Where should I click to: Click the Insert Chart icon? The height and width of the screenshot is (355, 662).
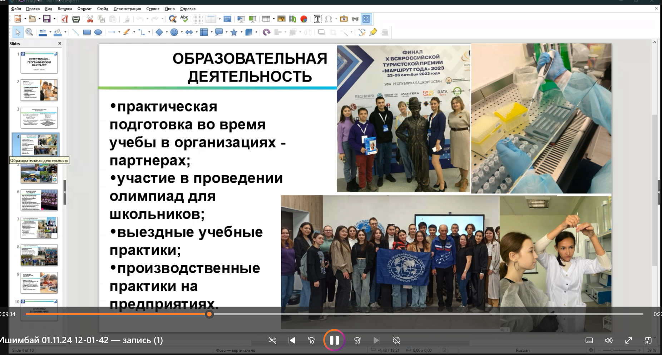[304, 19]
